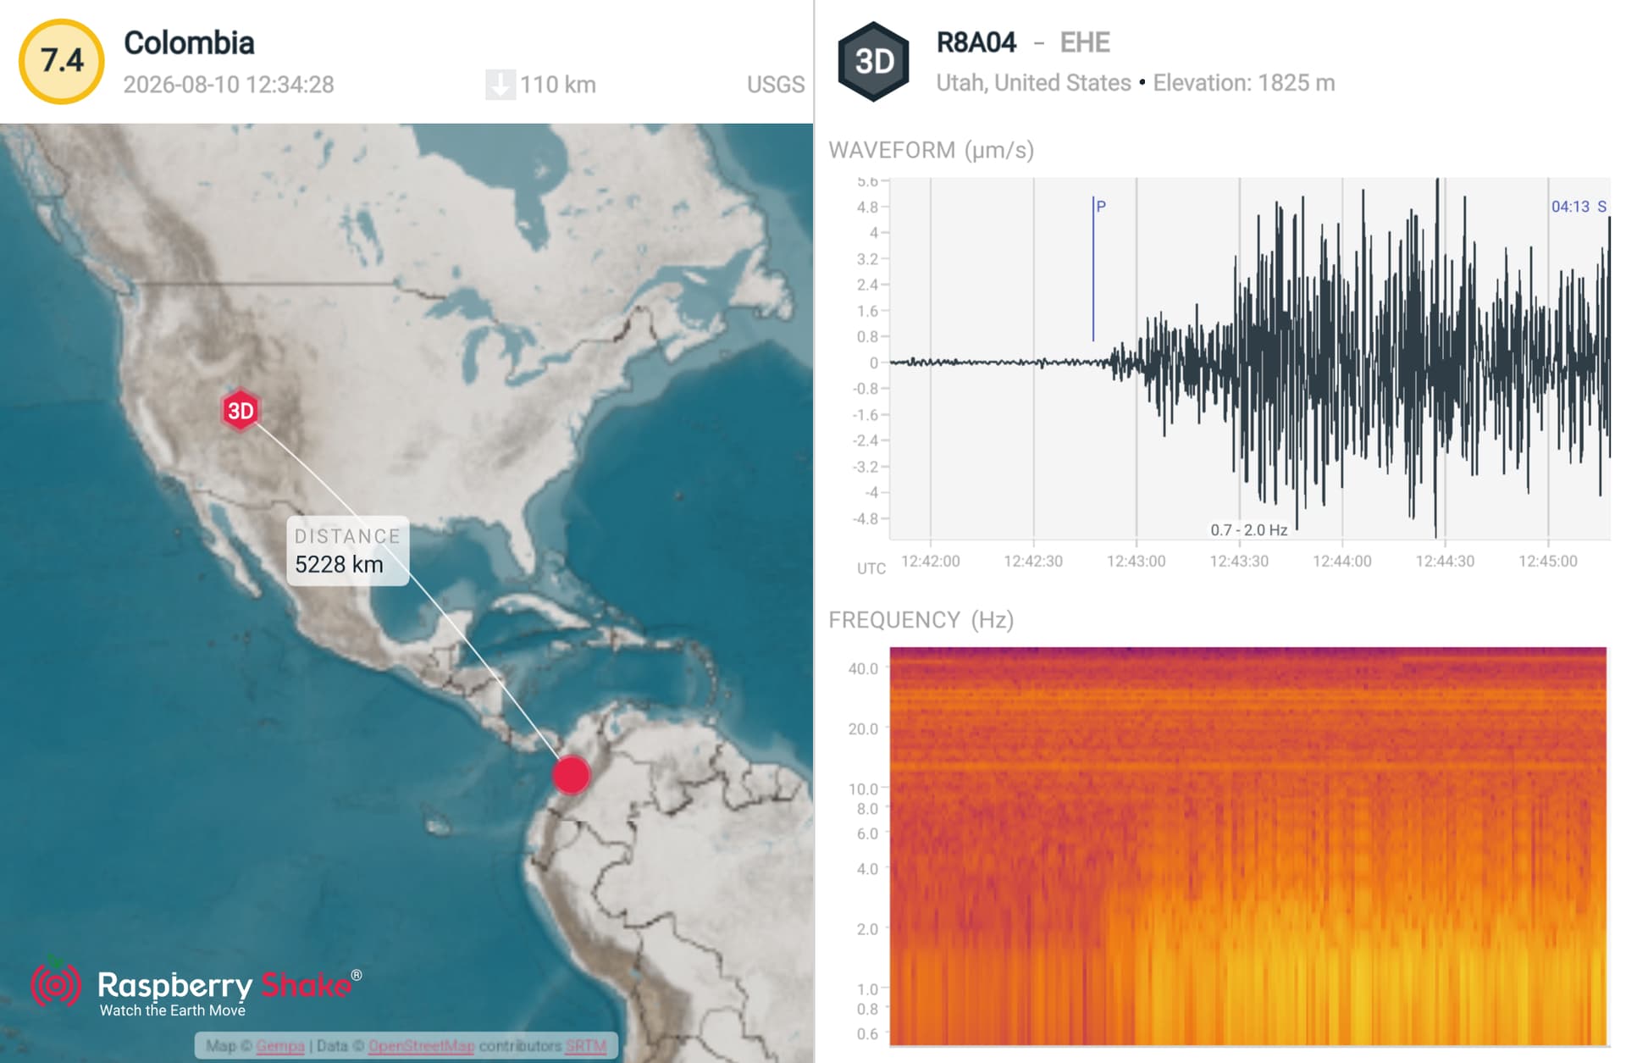Click the spectrogram at 2.0 Hz level

(x=1247, y=928)
